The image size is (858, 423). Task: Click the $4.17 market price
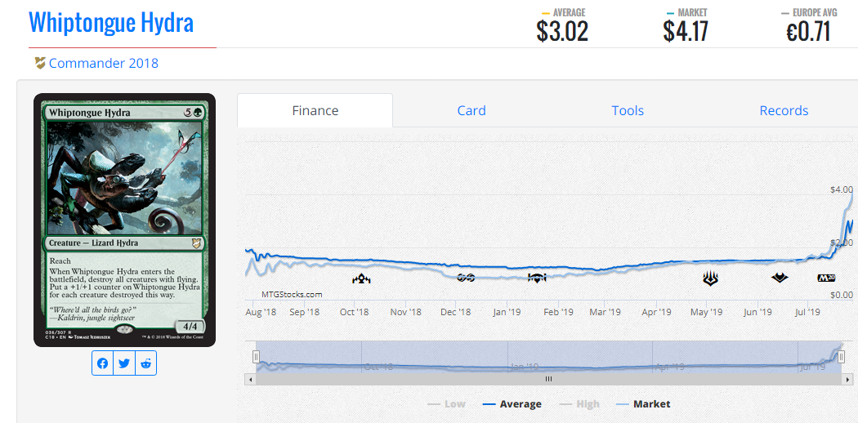[686, 31]
